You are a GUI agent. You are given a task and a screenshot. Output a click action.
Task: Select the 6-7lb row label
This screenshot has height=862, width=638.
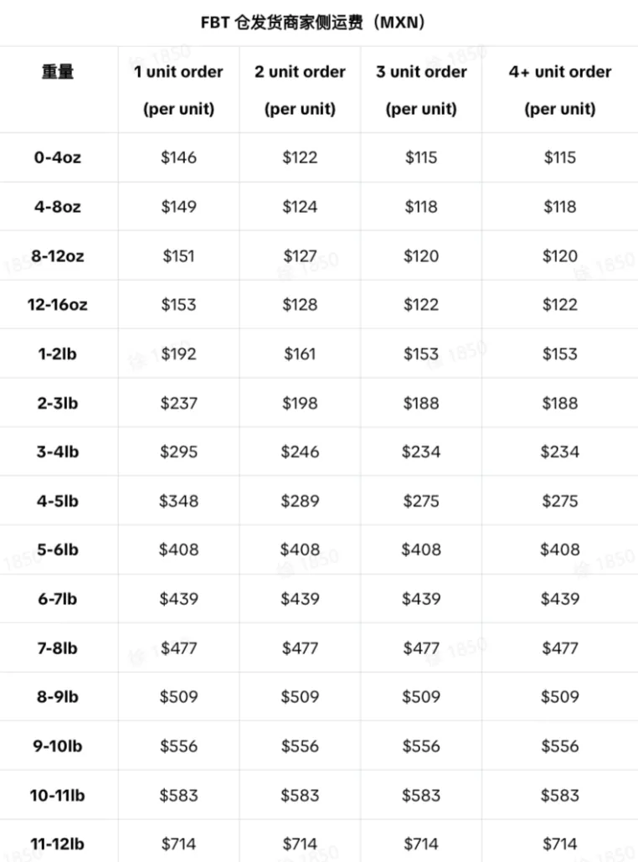pyautogui.click(x=58, y=599)
